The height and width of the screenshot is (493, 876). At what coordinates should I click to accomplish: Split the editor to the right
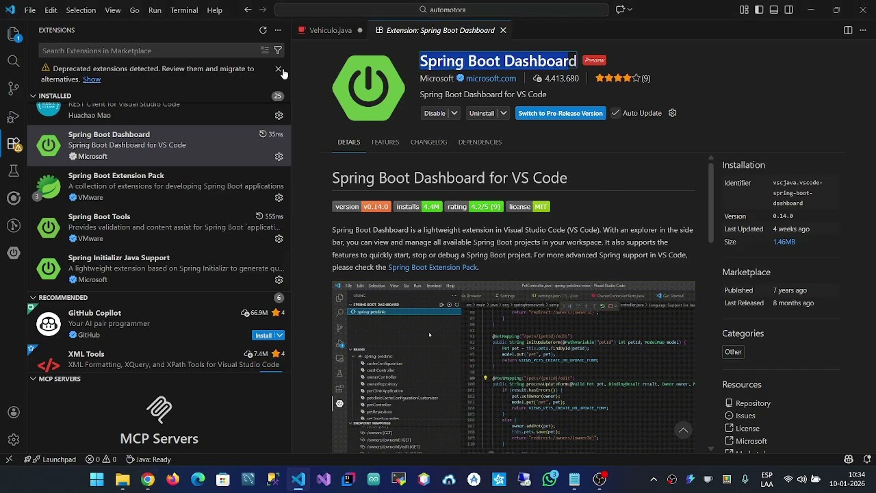[848, 30]
